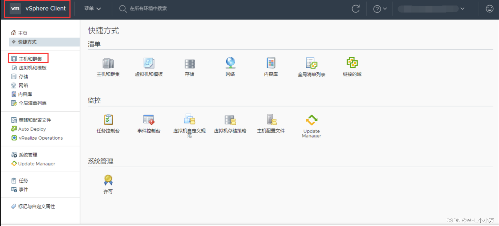Open 标记与自定义属性 in sidebar
This screenshot has height=226, width=499.
click(33, 206)
